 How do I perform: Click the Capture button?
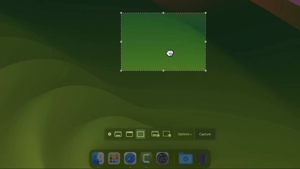tap(205, 134)
